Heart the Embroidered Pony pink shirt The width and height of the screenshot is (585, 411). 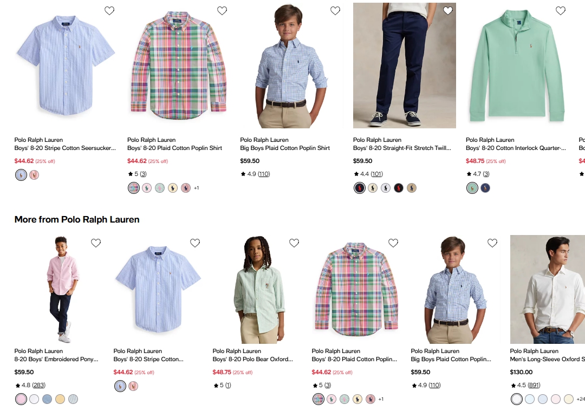tap(96, 243)
